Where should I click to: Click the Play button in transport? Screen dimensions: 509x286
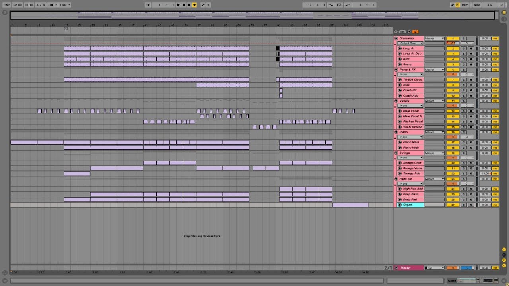coord(178,5)
